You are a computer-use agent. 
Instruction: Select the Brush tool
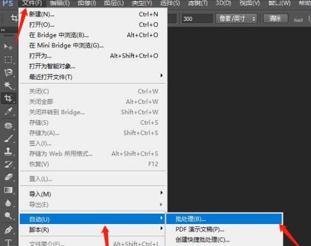(x=8, y=139)
